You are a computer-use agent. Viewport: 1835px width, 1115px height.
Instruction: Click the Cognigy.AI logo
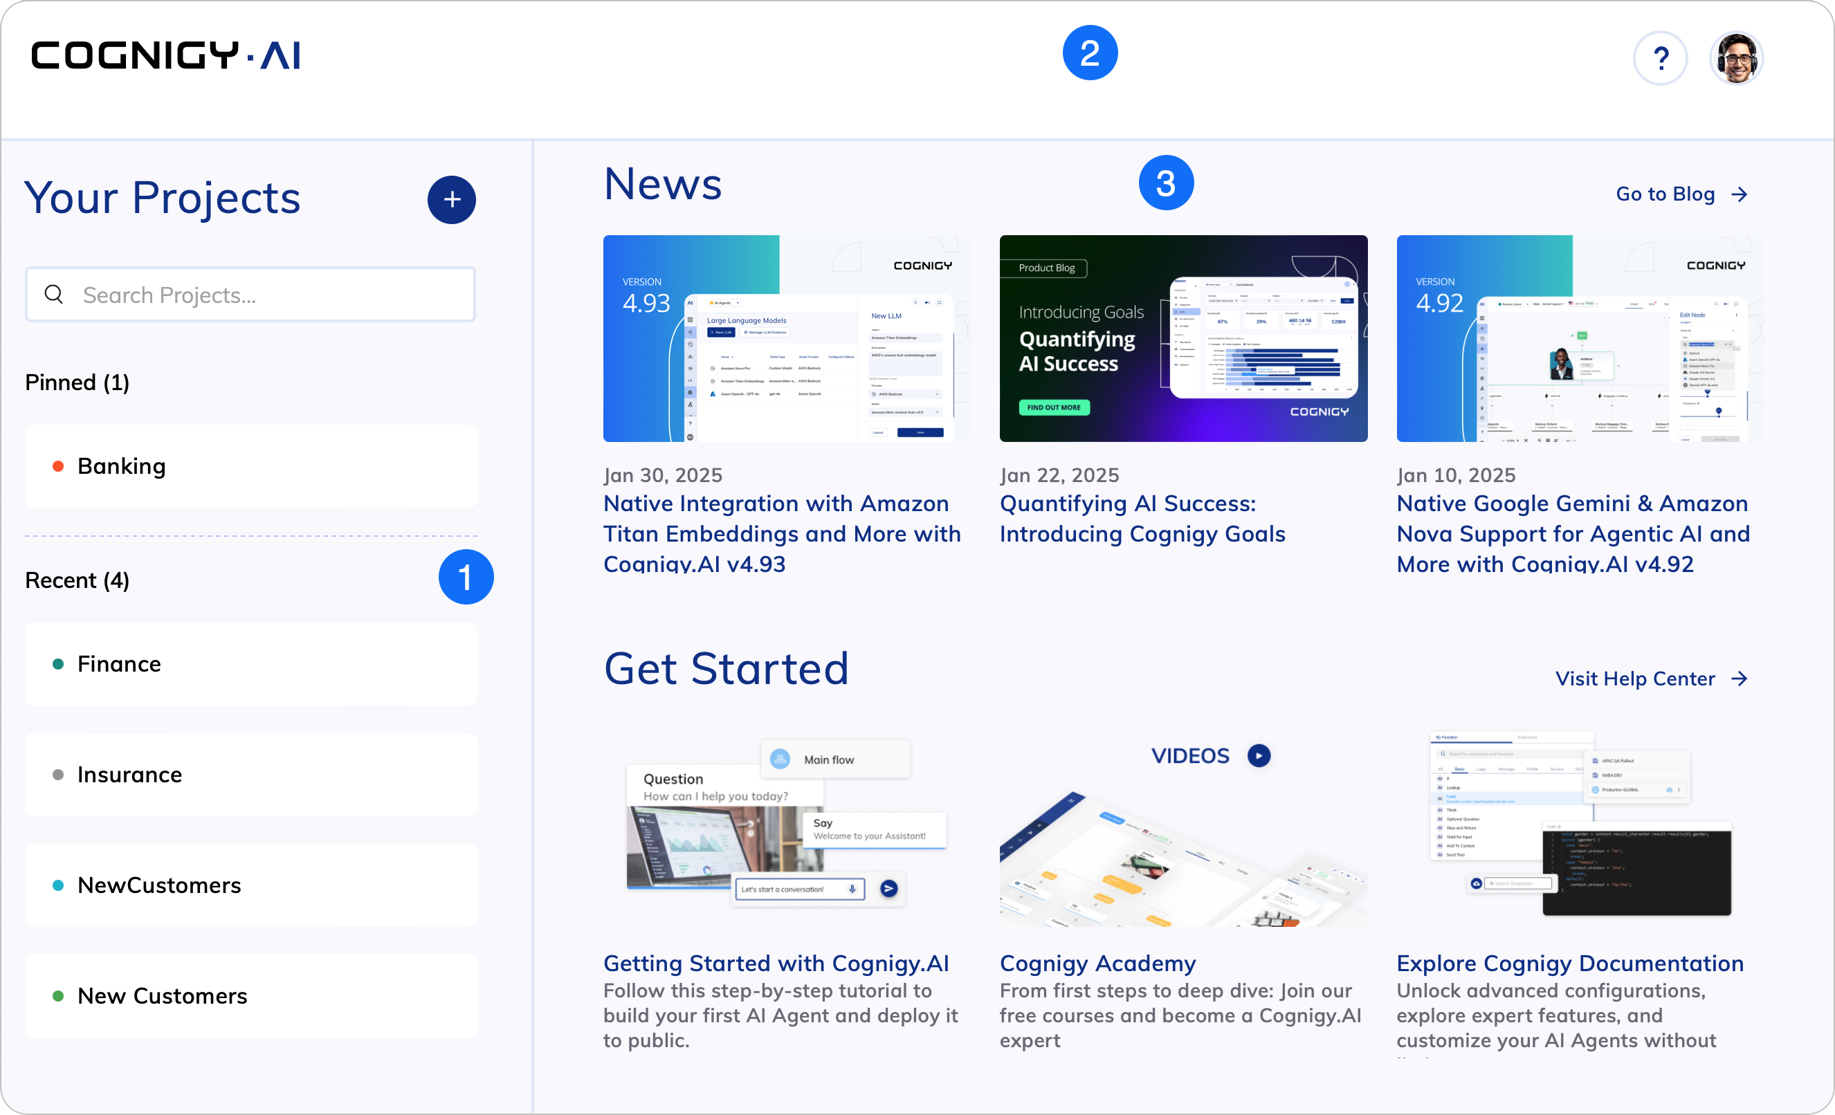(165, 56)
